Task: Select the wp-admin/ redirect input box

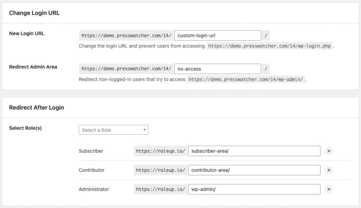Action: point(254,189)
